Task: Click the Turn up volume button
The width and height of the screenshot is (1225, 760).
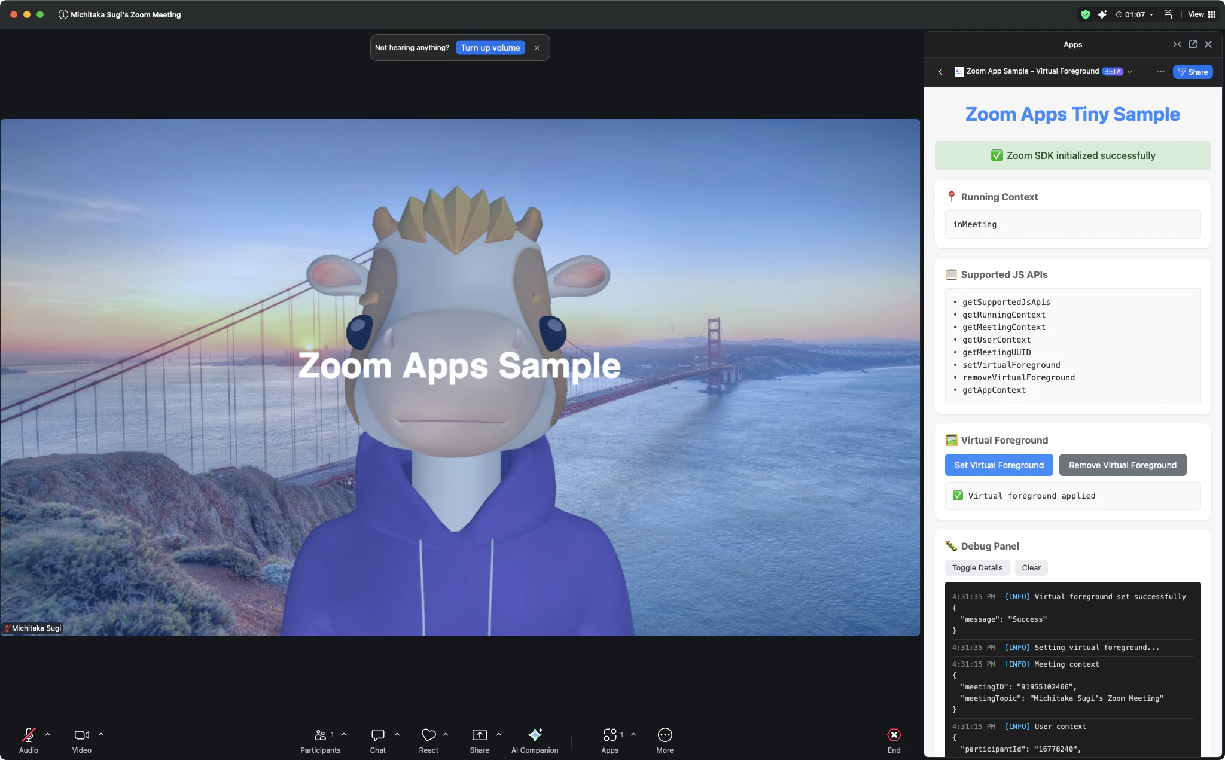Action: click(x=490, y=48)
